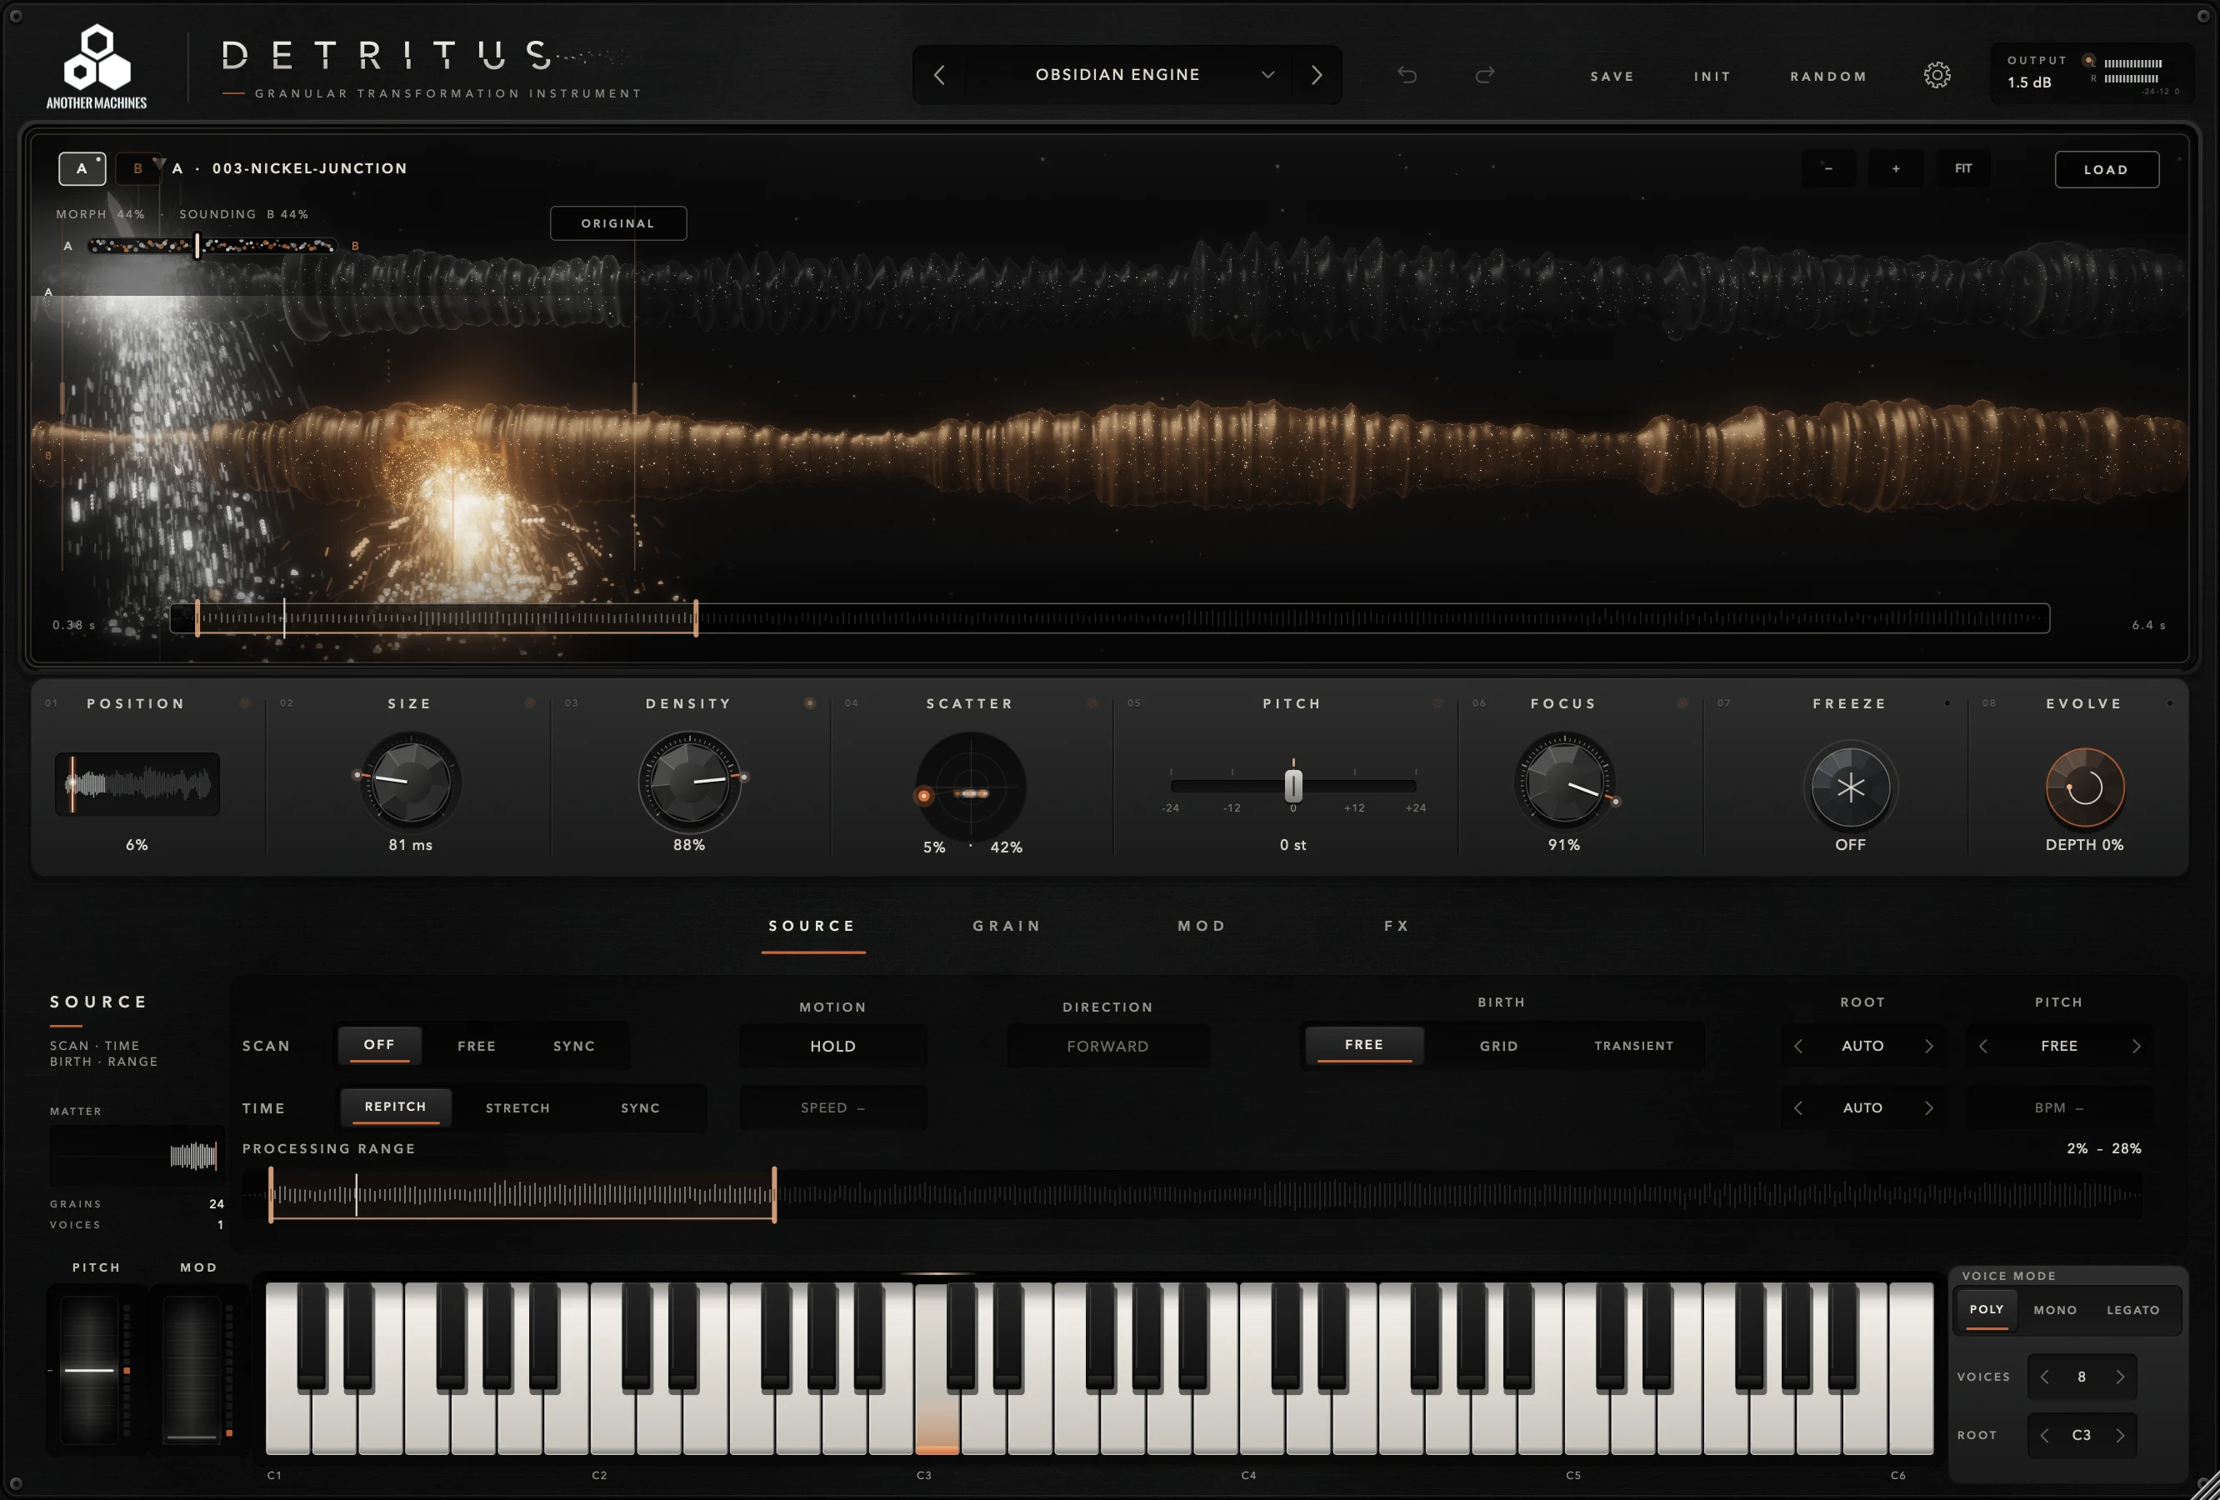Select sample slot B
Screen dimensions: 2220x1500
[137, 168]
